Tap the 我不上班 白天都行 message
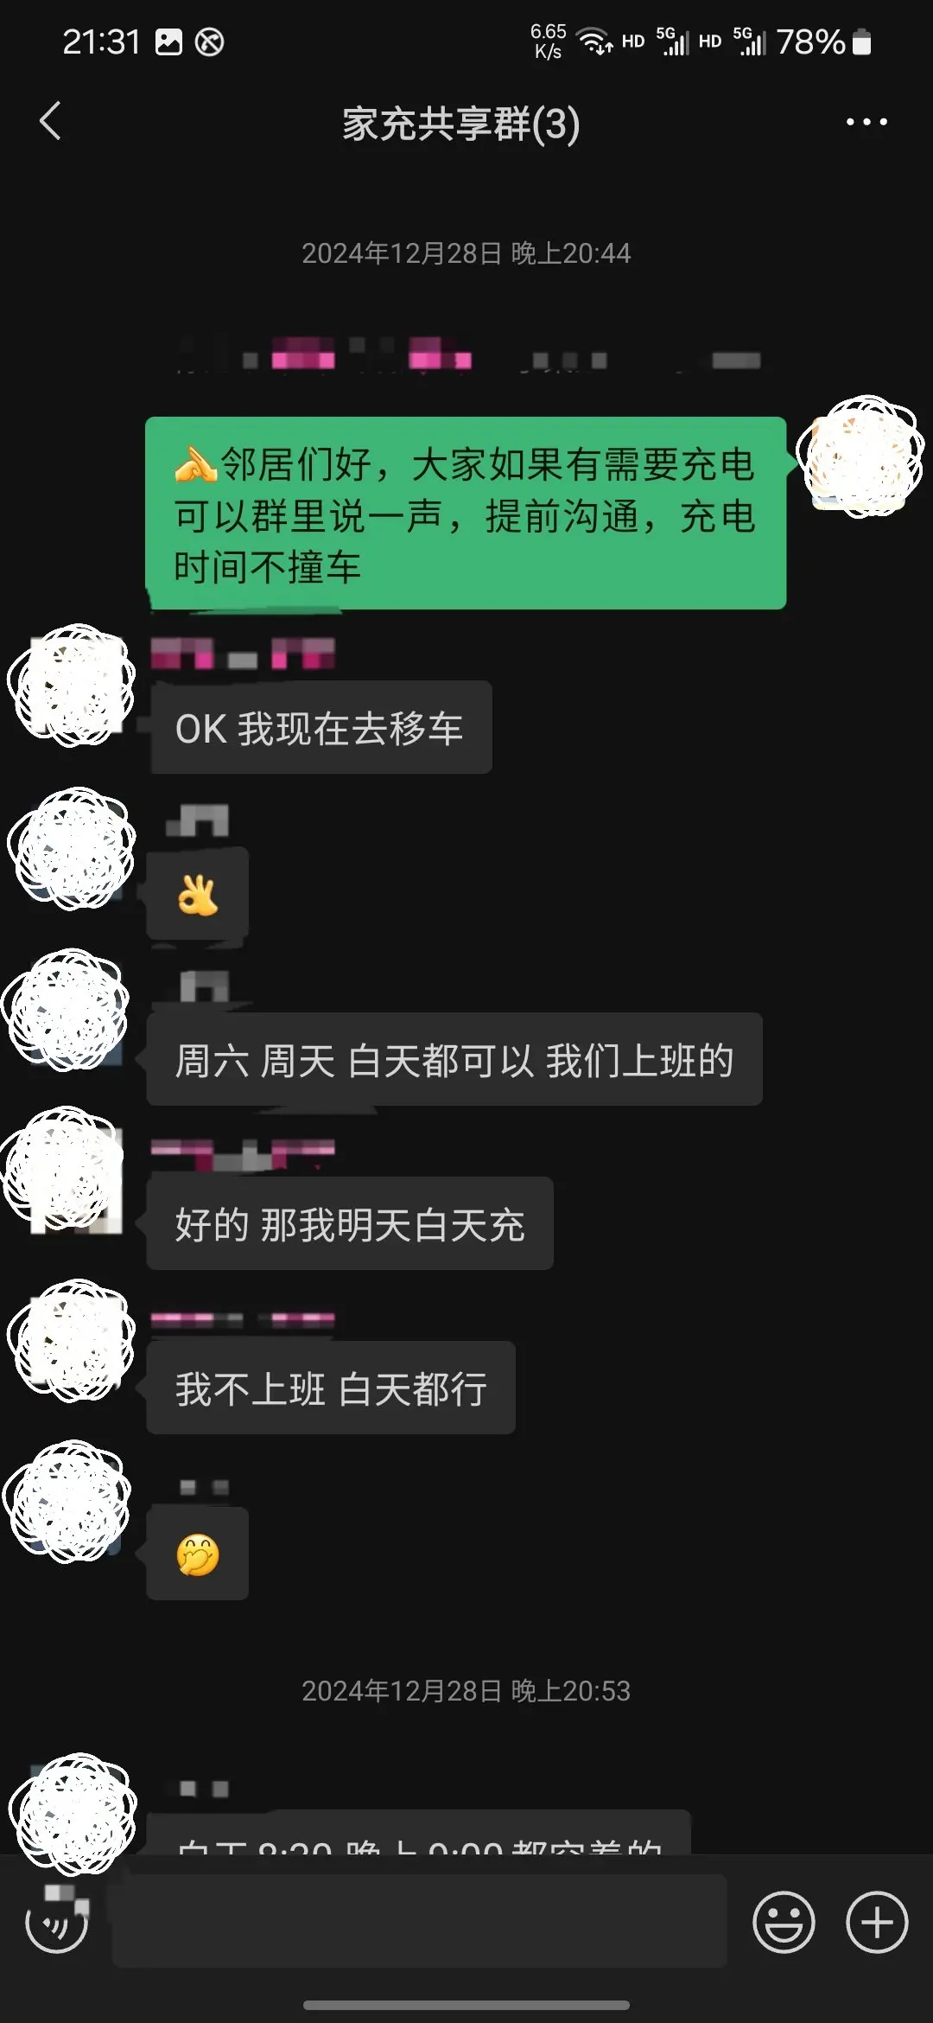 [331, 1388]
